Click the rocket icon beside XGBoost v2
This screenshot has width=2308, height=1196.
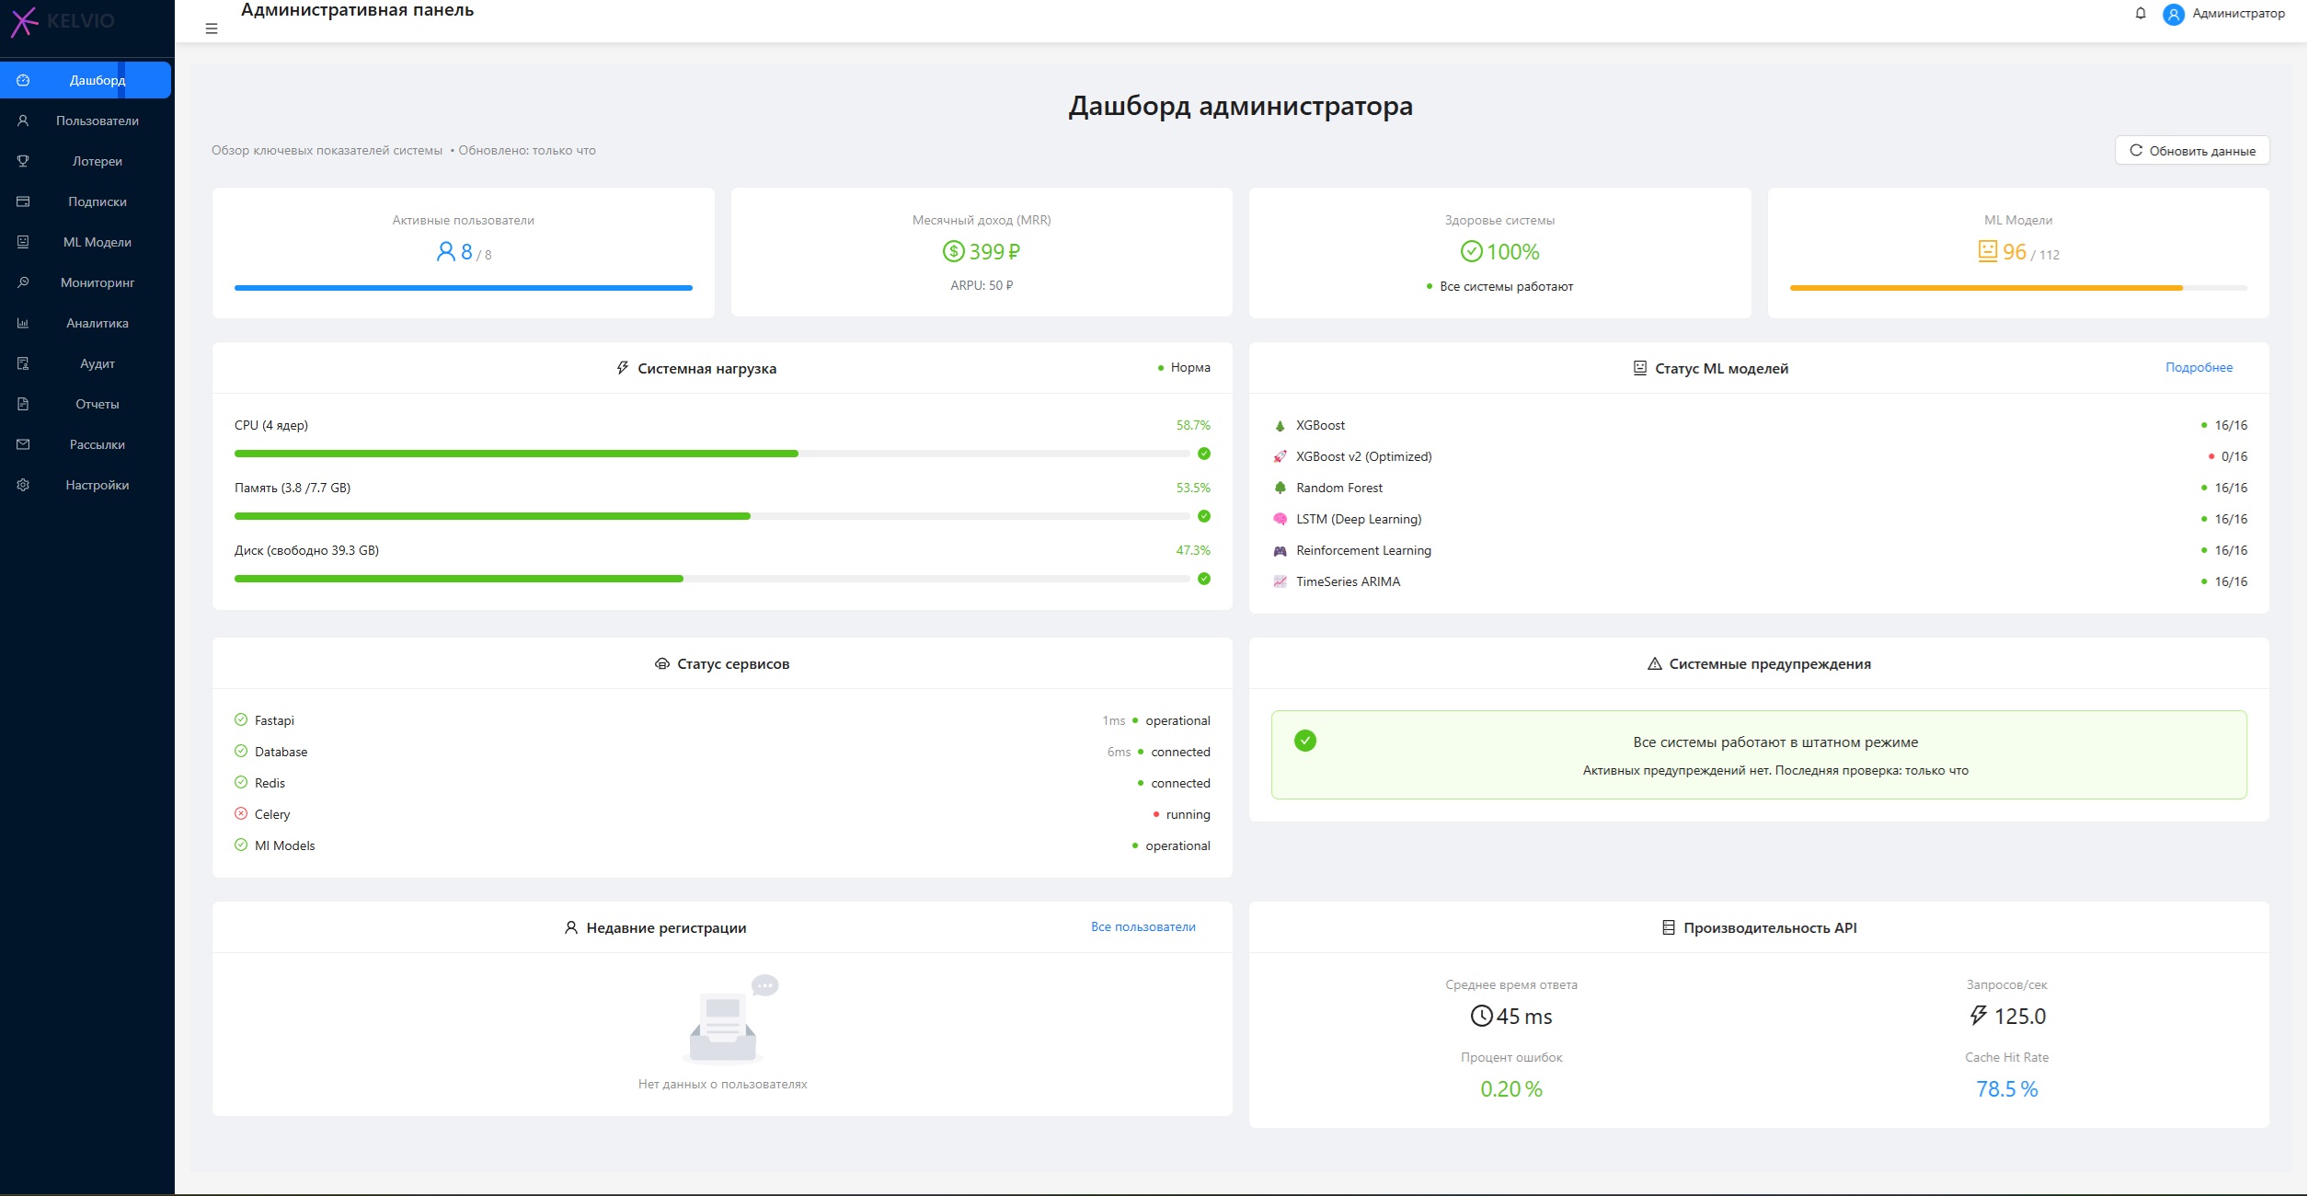pos(1280,456)
